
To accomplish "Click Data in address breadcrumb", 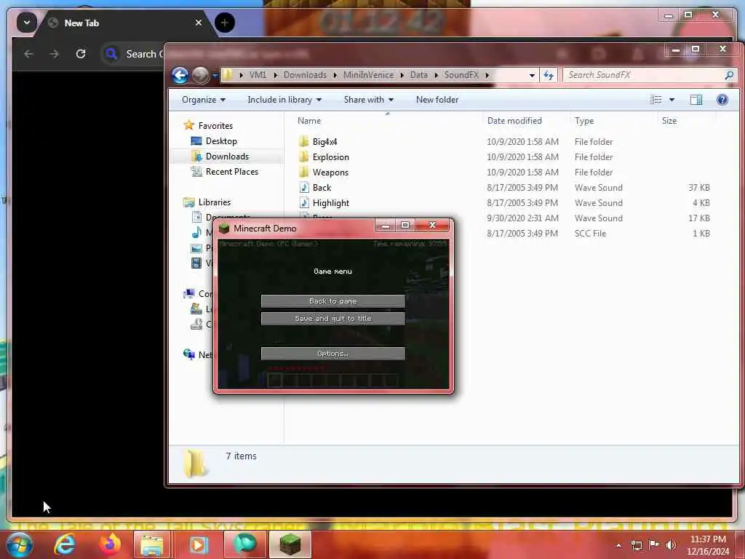I will [418, 75].
